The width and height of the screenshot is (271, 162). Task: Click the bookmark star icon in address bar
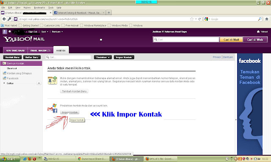(x=192, y=19)
